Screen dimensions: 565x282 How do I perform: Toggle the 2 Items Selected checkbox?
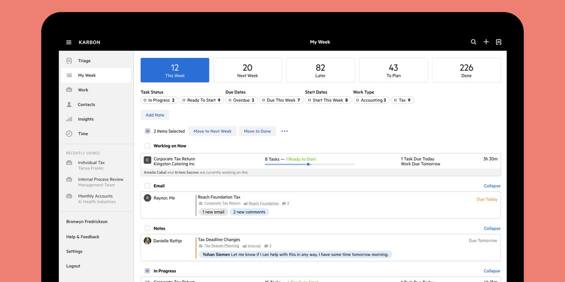pos(147,131)
